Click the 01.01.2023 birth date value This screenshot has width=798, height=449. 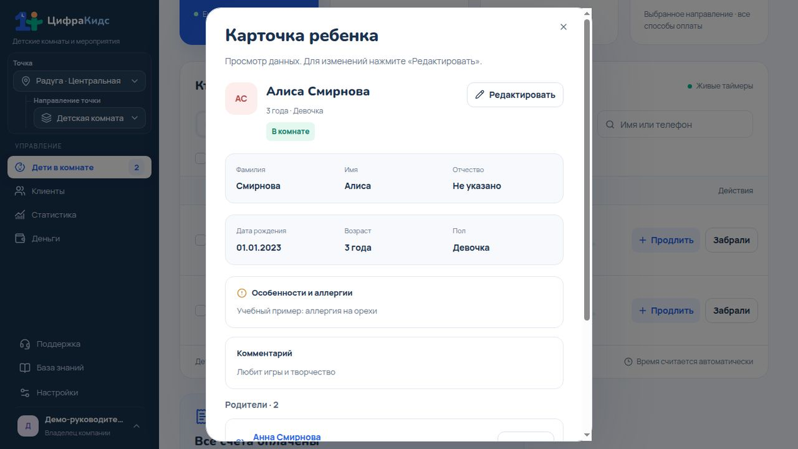click(x=259, y=248)
